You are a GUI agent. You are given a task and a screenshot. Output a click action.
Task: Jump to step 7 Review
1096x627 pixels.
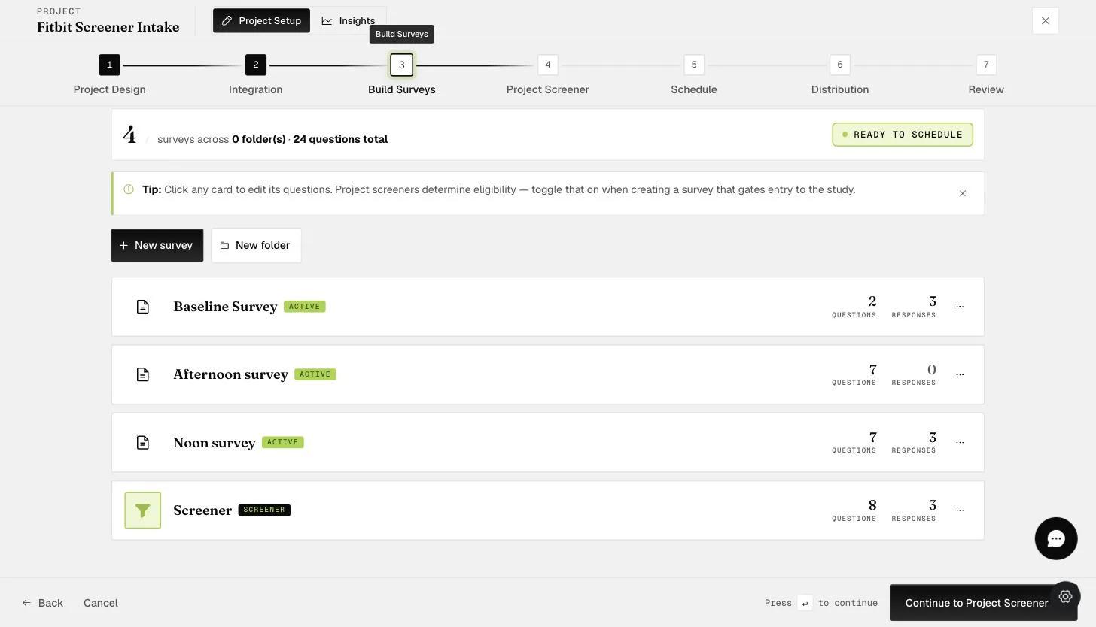[x=986, y=65]
